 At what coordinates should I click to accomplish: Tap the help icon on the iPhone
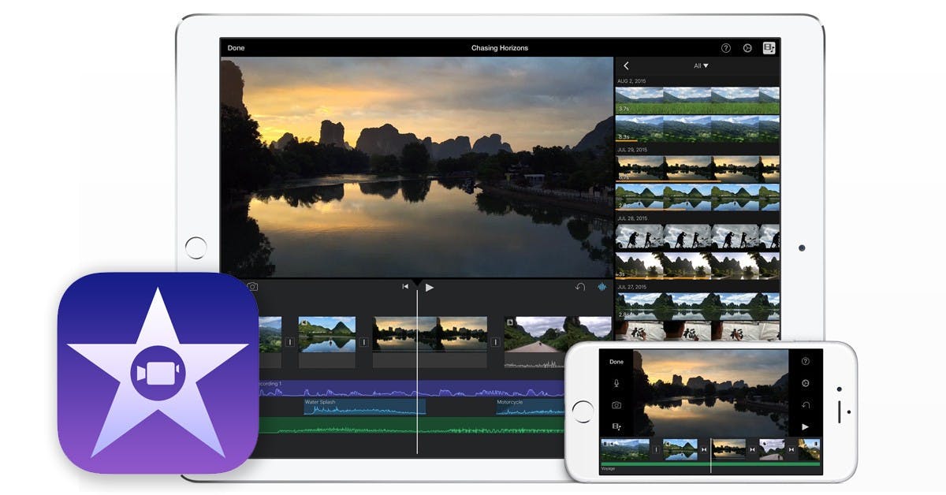click(805, 361)
